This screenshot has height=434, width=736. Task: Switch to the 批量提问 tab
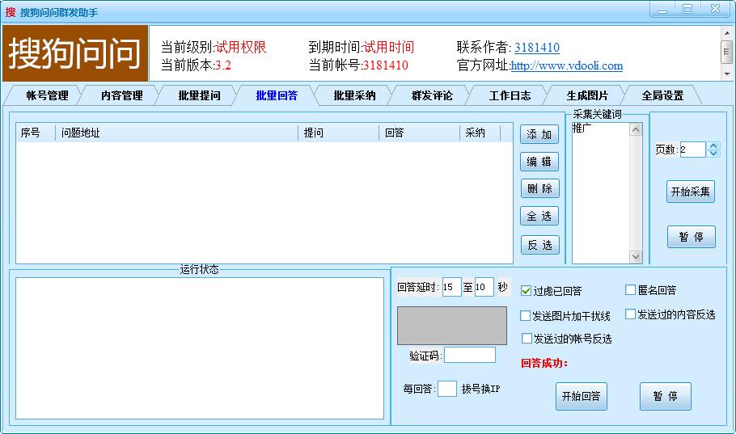(x=199, y=95)
